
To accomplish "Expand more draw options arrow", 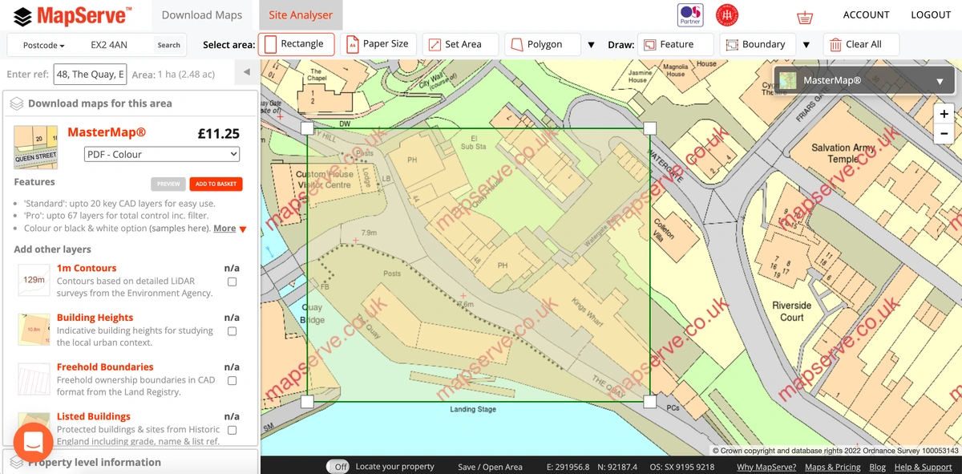I will coord(806,45).
